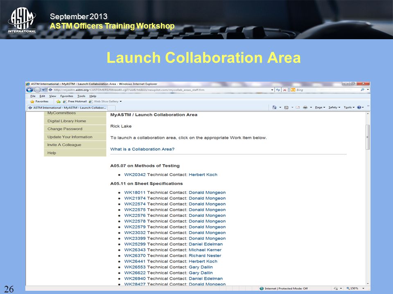Screen dimensions: 393x294
Task: Click the Refresh page icon
Action: [x=278, y=90]
